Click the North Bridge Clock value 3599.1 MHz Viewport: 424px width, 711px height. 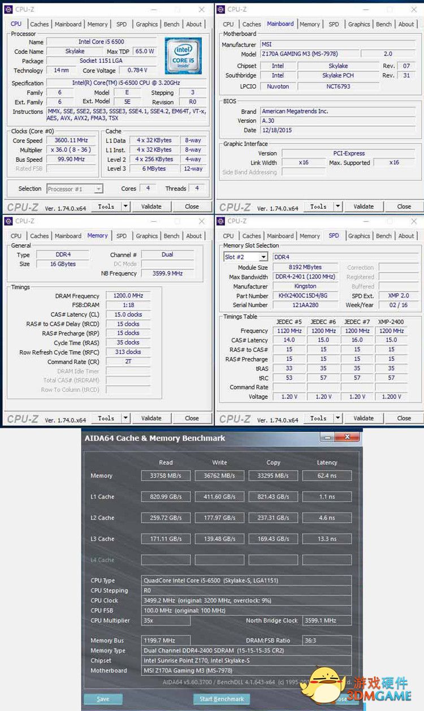[327, 620]
